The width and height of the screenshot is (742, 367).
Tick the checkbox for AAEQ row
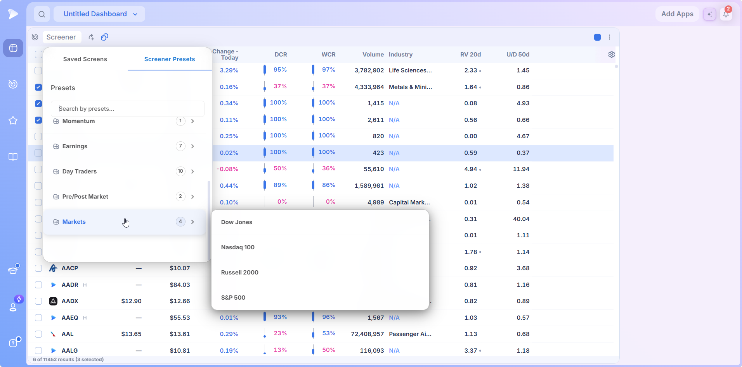(x=38, y=318)
